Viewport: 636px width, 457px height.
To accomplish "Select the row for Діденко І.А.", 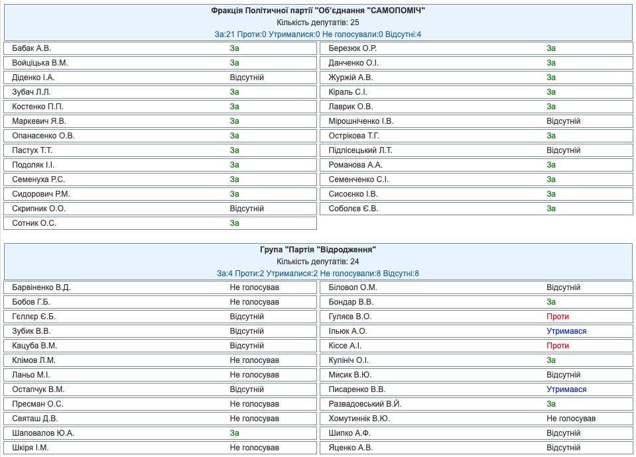I will [x=160, y=77].
